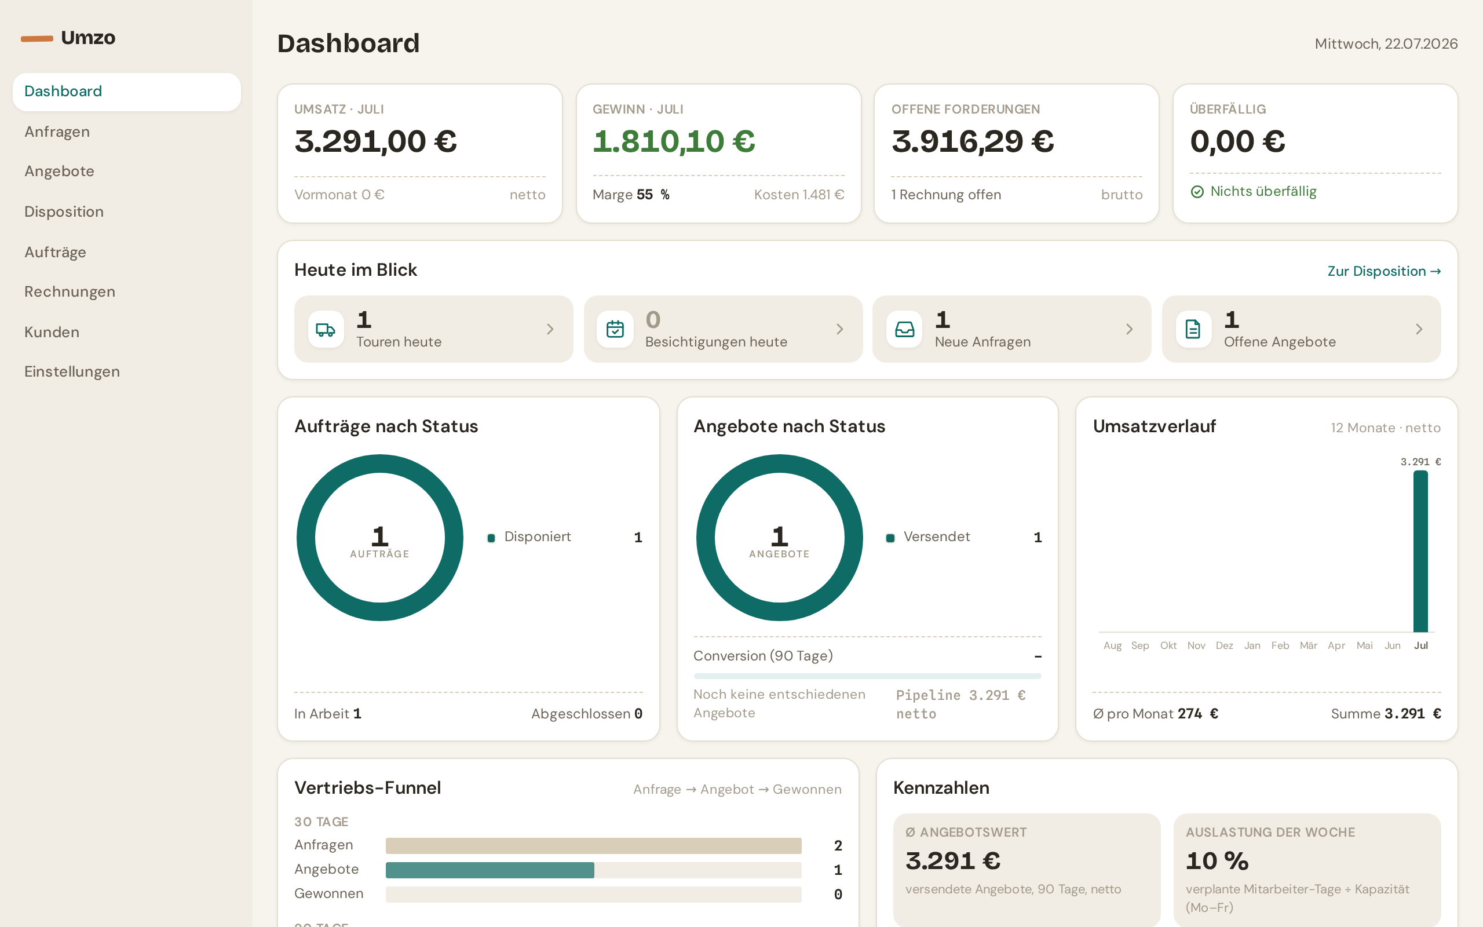Click the Gewinn value 1.810,10 €
The height and width of the screenshot is (927, 1483).
click(x=674, y=141)
